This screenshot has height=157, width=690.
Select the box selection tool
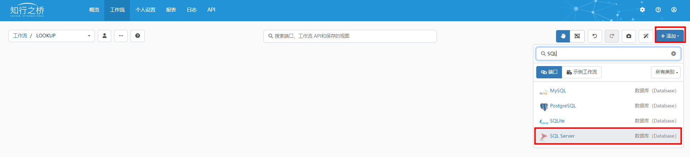point(577,36)
